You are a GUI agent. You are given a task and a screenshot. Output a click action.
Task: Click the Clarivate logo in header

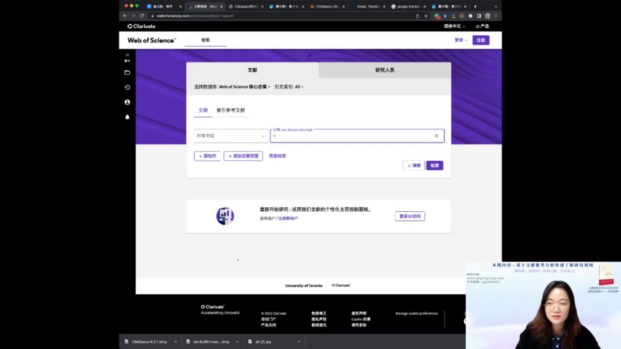tap(141, 26)
